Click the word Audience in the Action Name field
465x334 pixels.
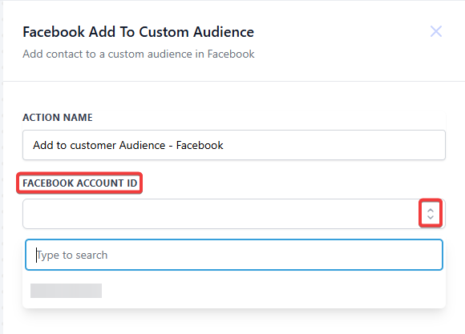click(143, 145)
